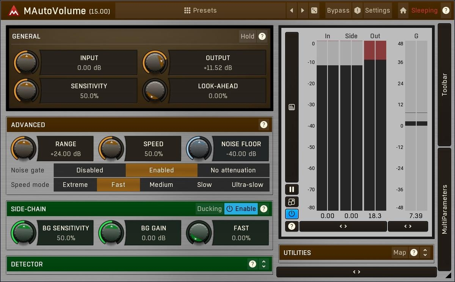Enable the side-chain toggle
Viewport: 455px width, 282px height.
(x=241, y=209)
